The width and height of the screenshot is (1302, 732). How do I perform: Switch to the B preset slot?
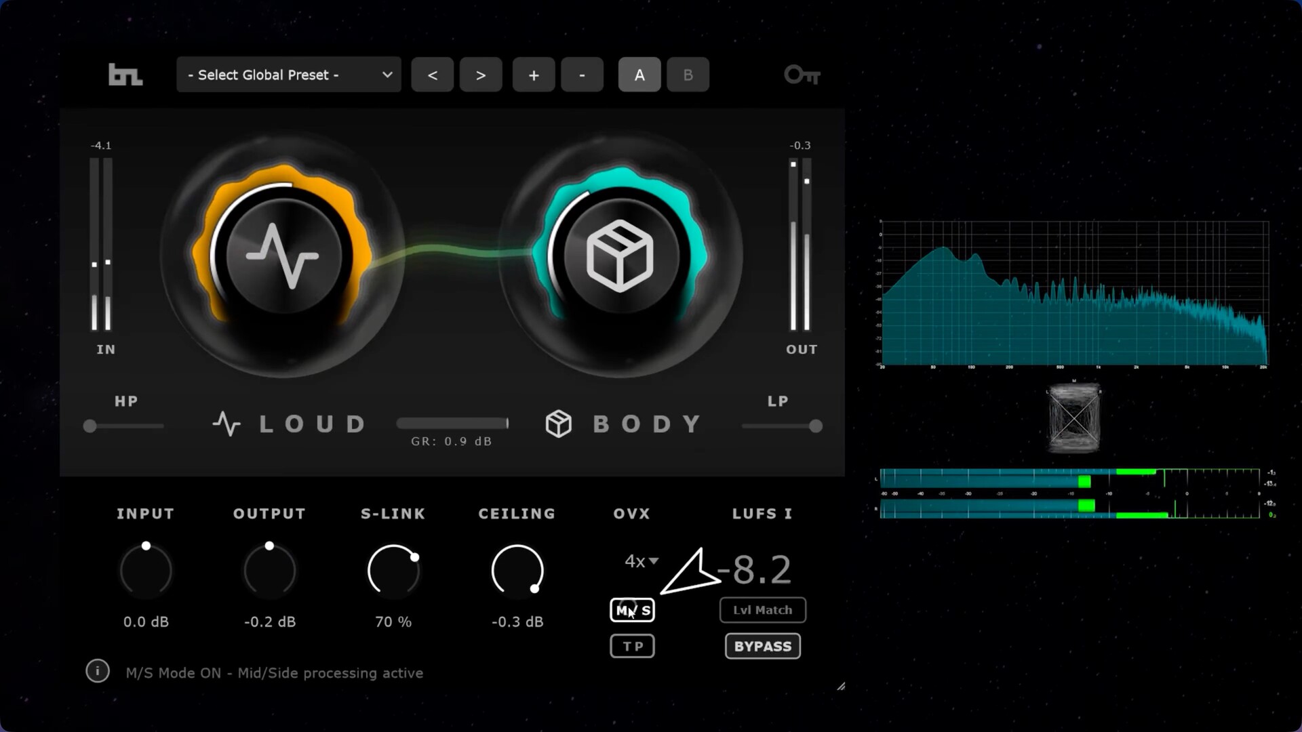(x=688, y=75)
